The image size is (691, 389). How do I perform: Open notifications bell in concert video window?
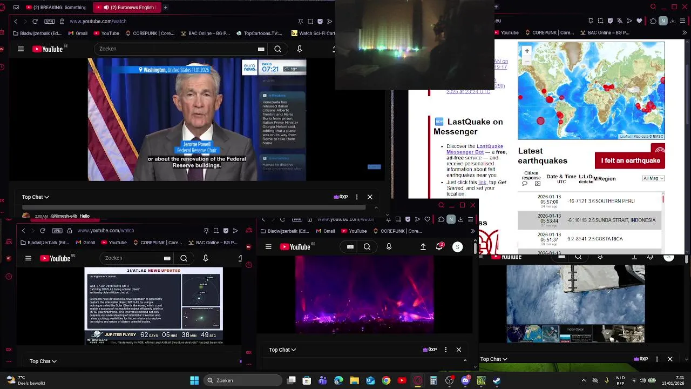point(439,247)
